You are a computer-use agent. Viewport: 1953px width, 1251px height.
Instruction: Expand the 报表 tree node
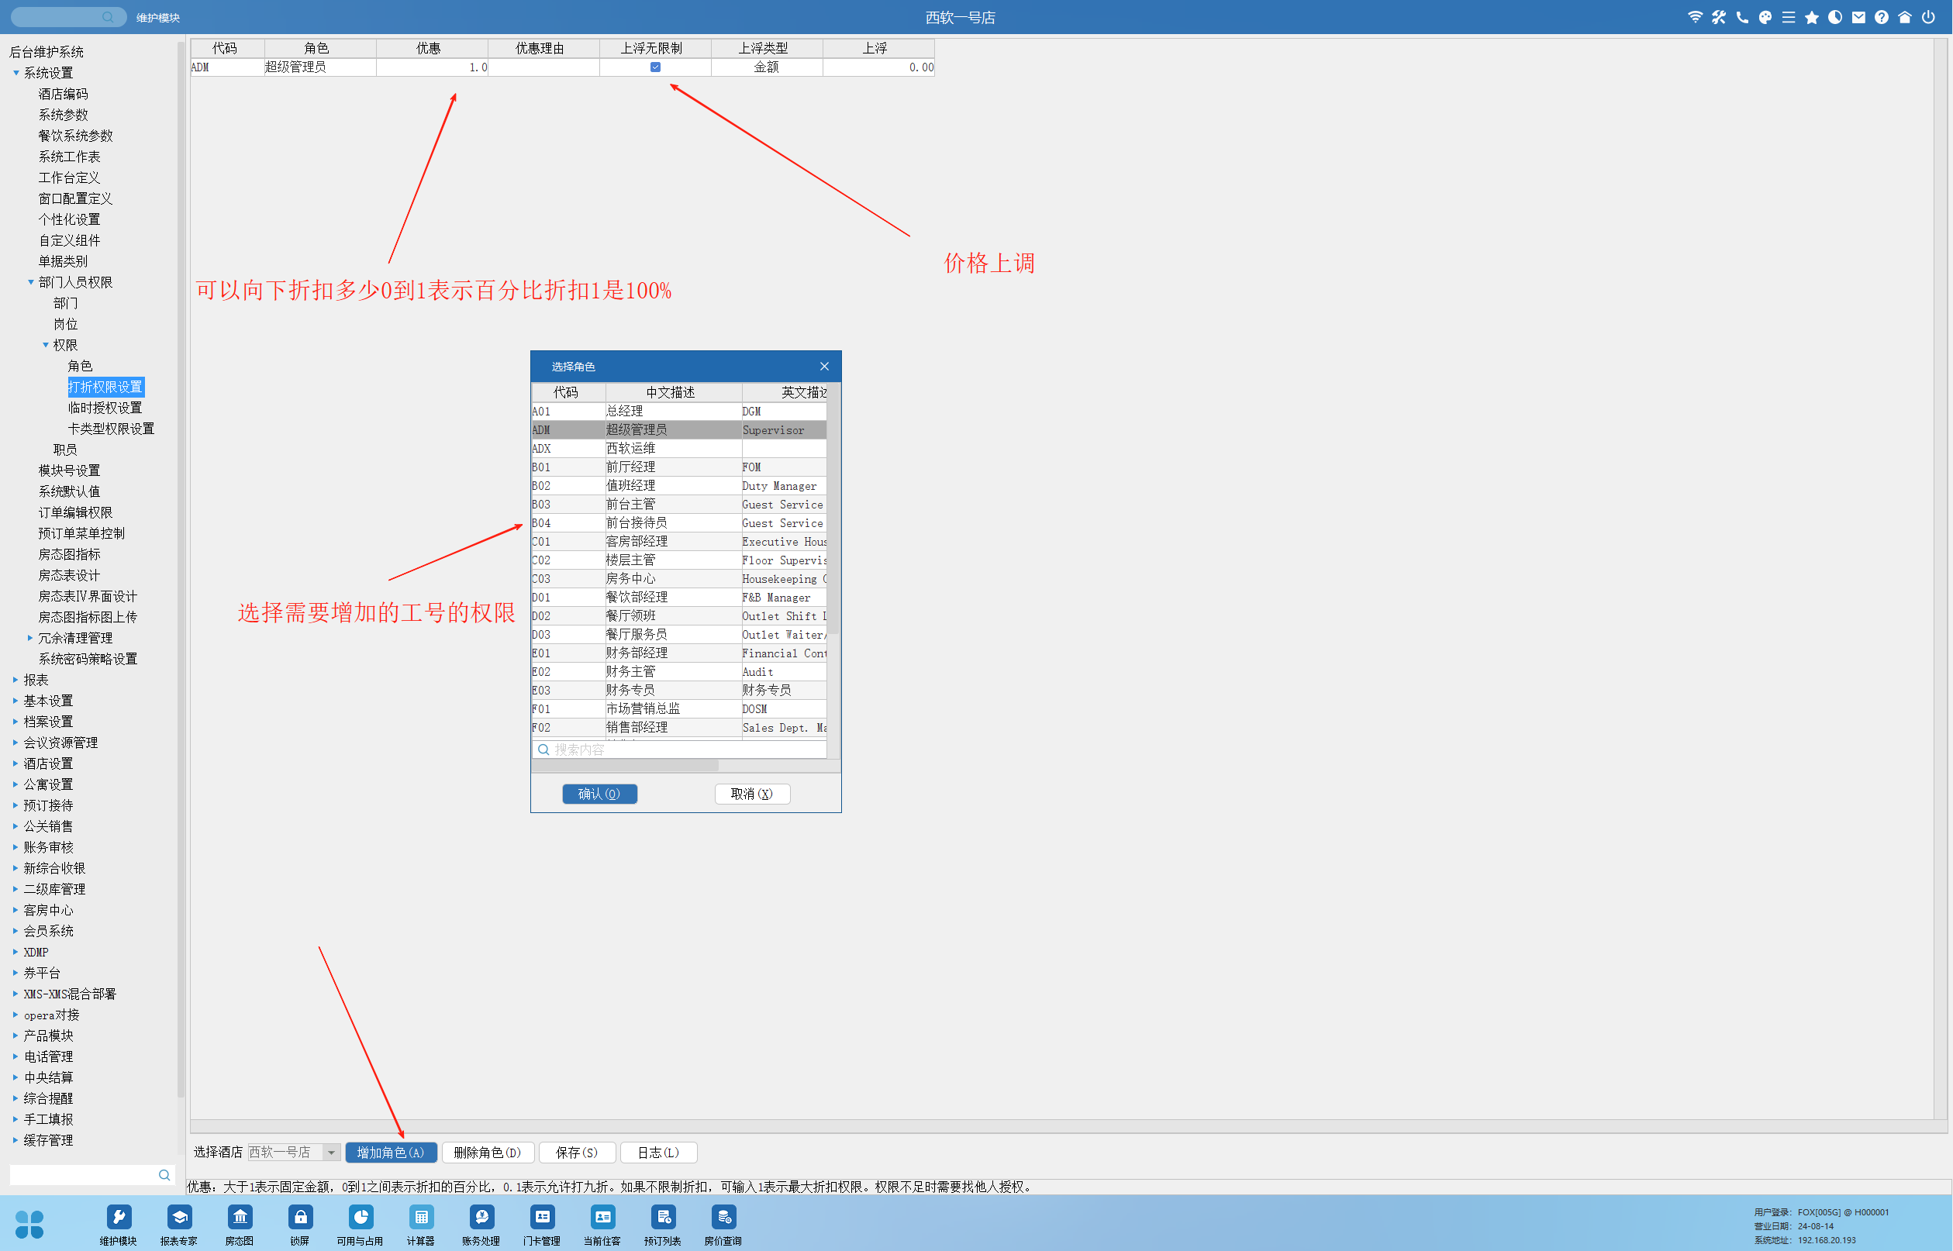coord(16,680)
